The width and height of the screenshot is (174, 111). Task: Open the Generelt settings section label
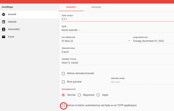[x=12, y=14]
